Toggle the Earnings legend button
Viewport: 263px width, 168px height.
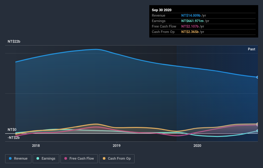coord(46,159)
